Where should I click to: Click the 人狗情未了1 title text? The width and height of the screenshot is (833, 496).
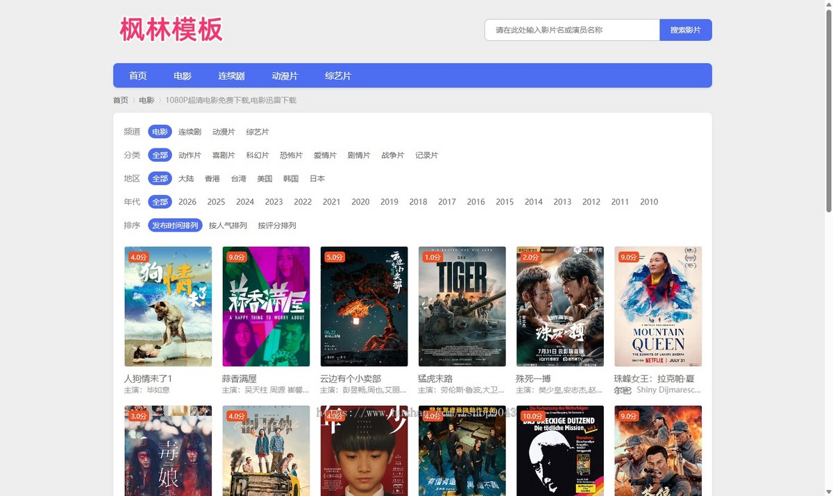[148, 379]
